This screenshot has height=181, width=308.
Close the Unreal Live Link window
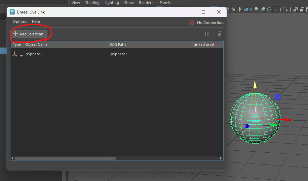[x=219, y=12]
